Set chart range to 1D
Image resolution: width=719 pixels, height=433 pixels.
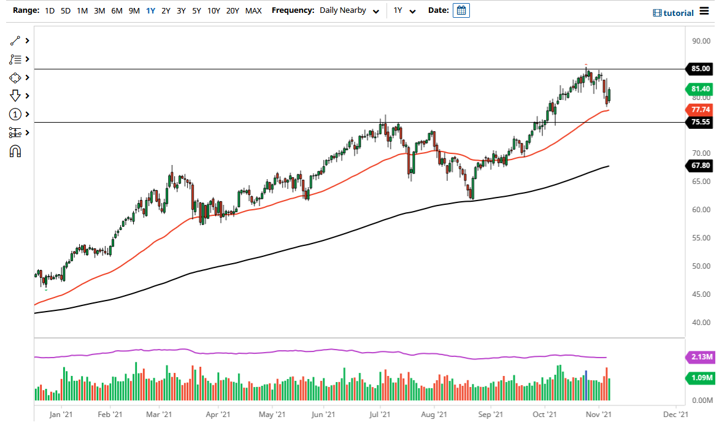point(50,10)
